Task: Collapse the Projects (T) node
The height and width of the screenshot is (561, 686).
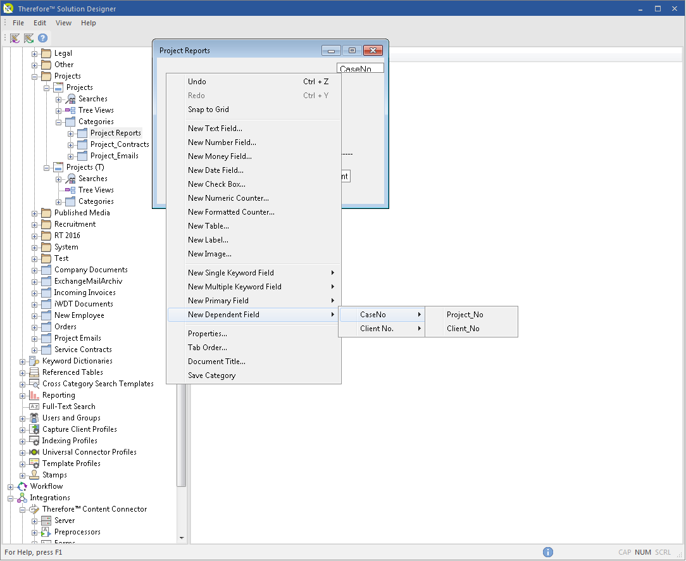Action: (46, 167)
